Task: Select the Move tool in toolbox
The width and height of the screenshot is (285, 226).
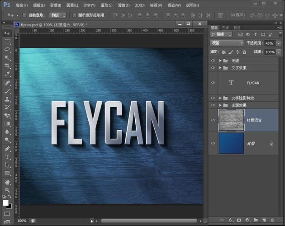Action: pyautogui.click(x=7, y=33)
